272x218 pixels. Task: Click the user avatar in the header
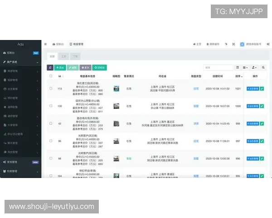[242, 44]
